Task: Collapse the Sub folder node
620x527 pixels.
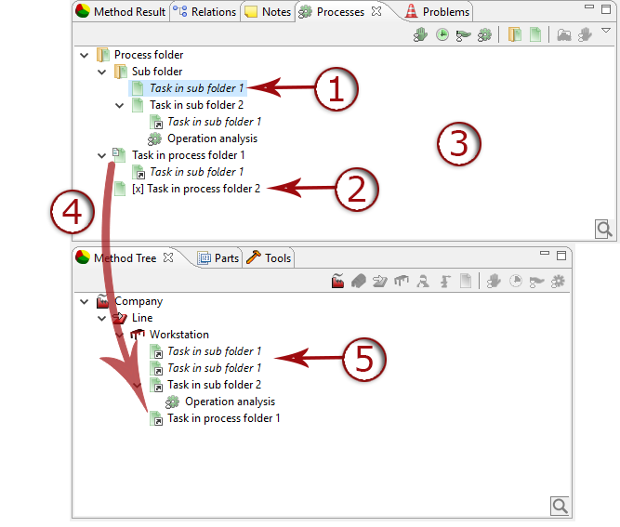Action: 102,72
